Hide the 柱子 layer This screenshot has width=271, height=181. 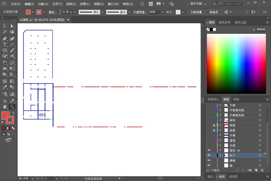[x=209, y=155]
